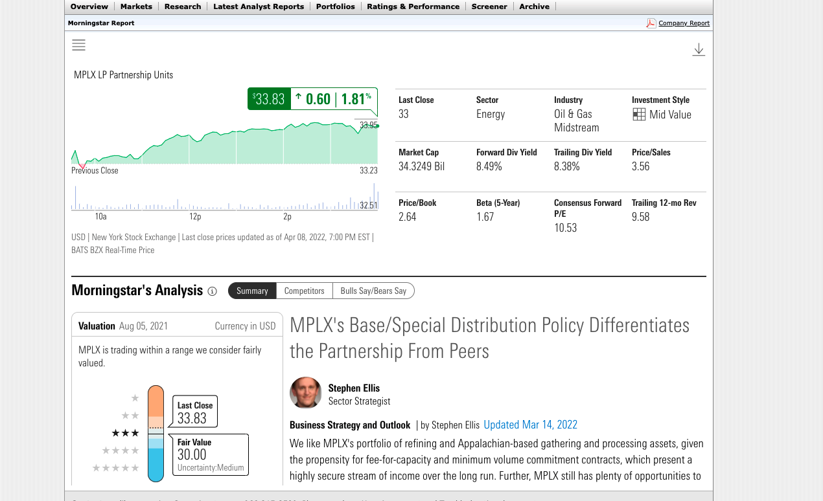Open the Company Report link
823x501 pixels.
pyautogui.click(x=684, y=23)
